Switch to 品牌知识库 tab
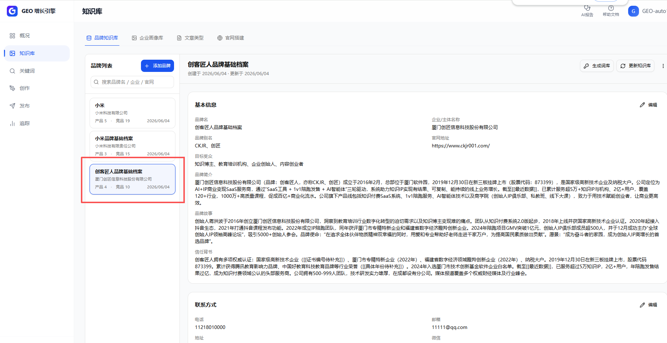Viewport: 667px width, 343px height. (x=102, y=38)
